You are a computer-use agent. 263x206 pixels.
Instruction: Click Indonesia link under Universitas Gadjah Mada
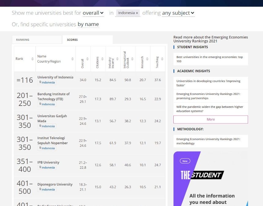(48, 126)
